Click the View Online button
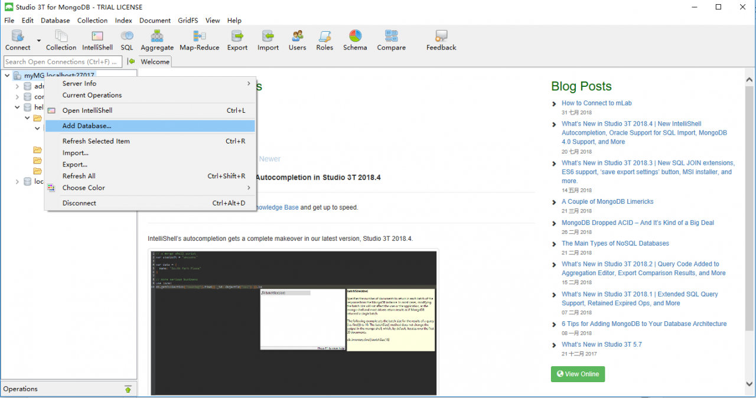756x398 pixels. tap(578, 374)
